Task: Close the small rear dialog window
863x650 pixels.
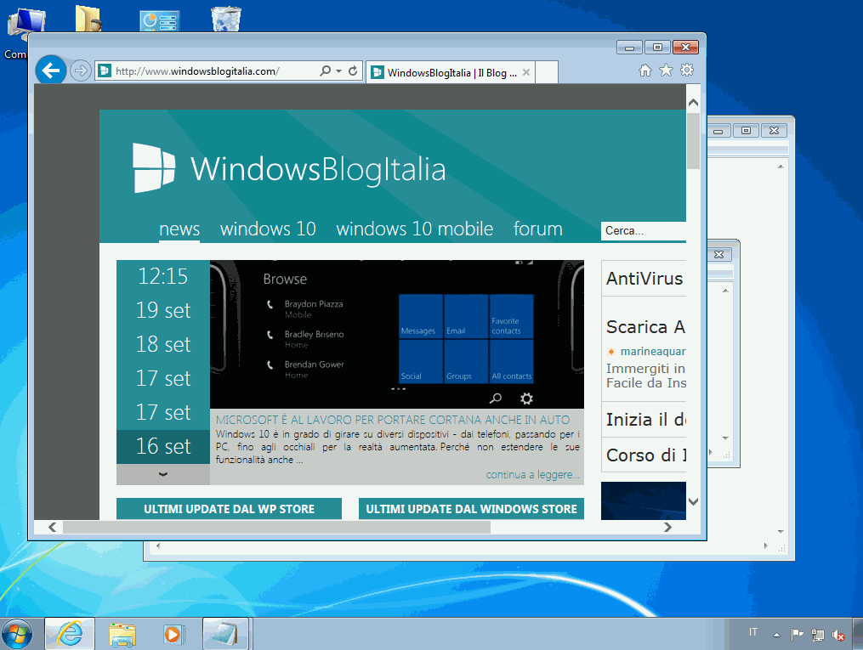Action: pyautogui.click(x=718, y=254)
